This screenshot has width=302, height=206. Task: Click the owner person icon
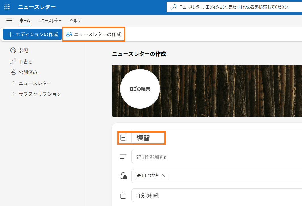pyautogui.click(x=123, y=176)
